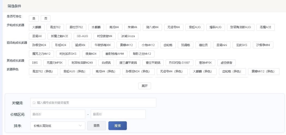Focus the 最低价 minimum price field

(x=58, y=114)
